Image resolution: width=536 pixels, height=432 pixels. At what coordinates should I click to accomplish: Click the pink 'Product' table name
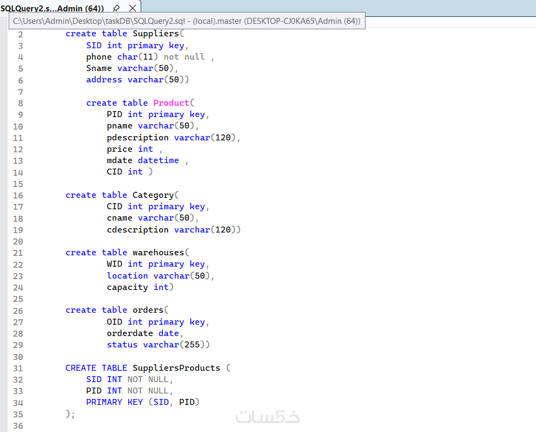171,103
